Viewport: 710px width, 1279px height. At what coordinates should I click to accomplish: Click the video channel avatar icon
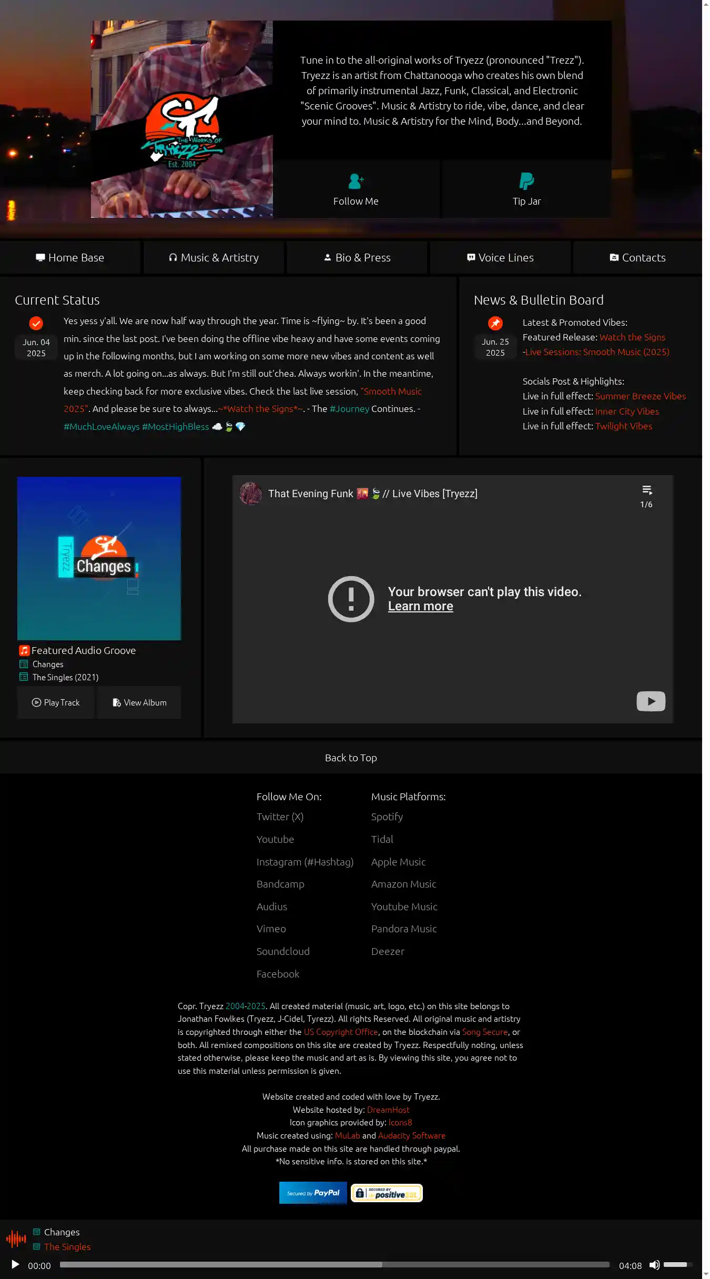click(x=251, y=494)
